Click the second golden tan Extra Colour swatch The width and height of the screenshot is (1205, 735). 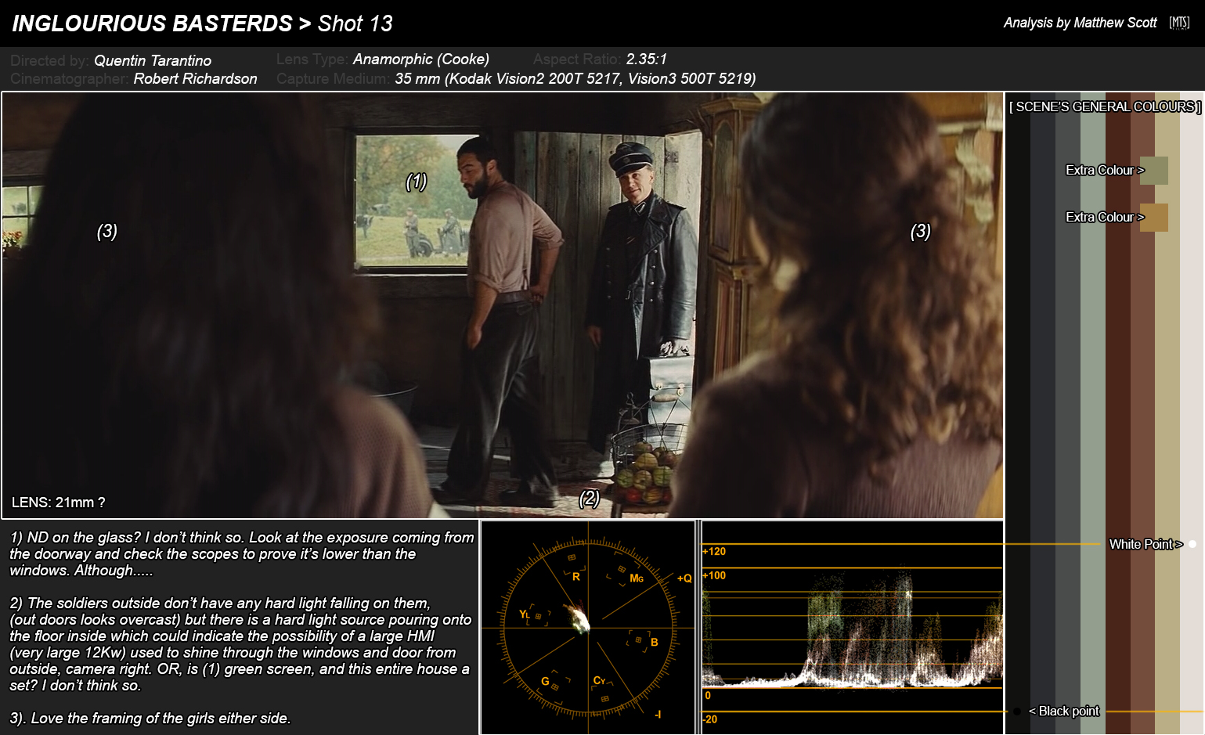pyautogui.click(x=1154, y=218)
